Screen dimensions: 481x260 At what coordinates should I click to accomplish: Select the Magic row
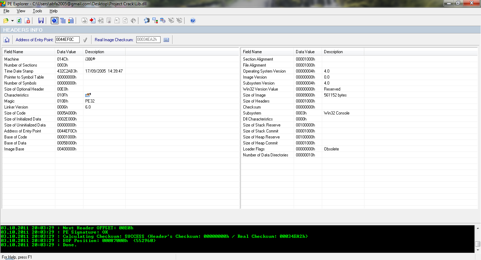click(121, 101)
